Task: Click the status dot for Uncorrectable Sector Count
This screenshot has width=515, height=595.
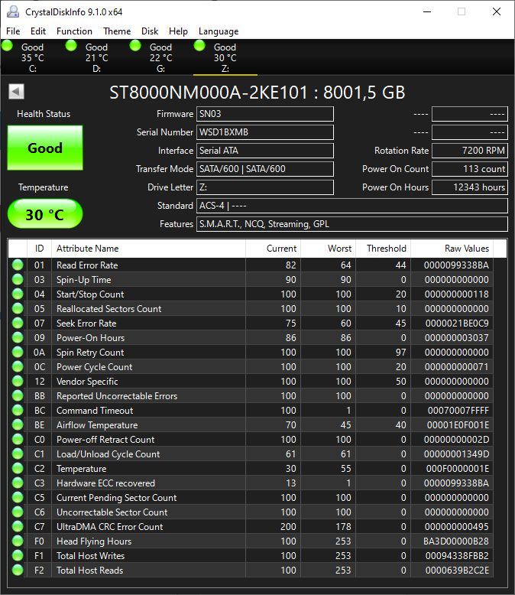Action: (18, 512)
